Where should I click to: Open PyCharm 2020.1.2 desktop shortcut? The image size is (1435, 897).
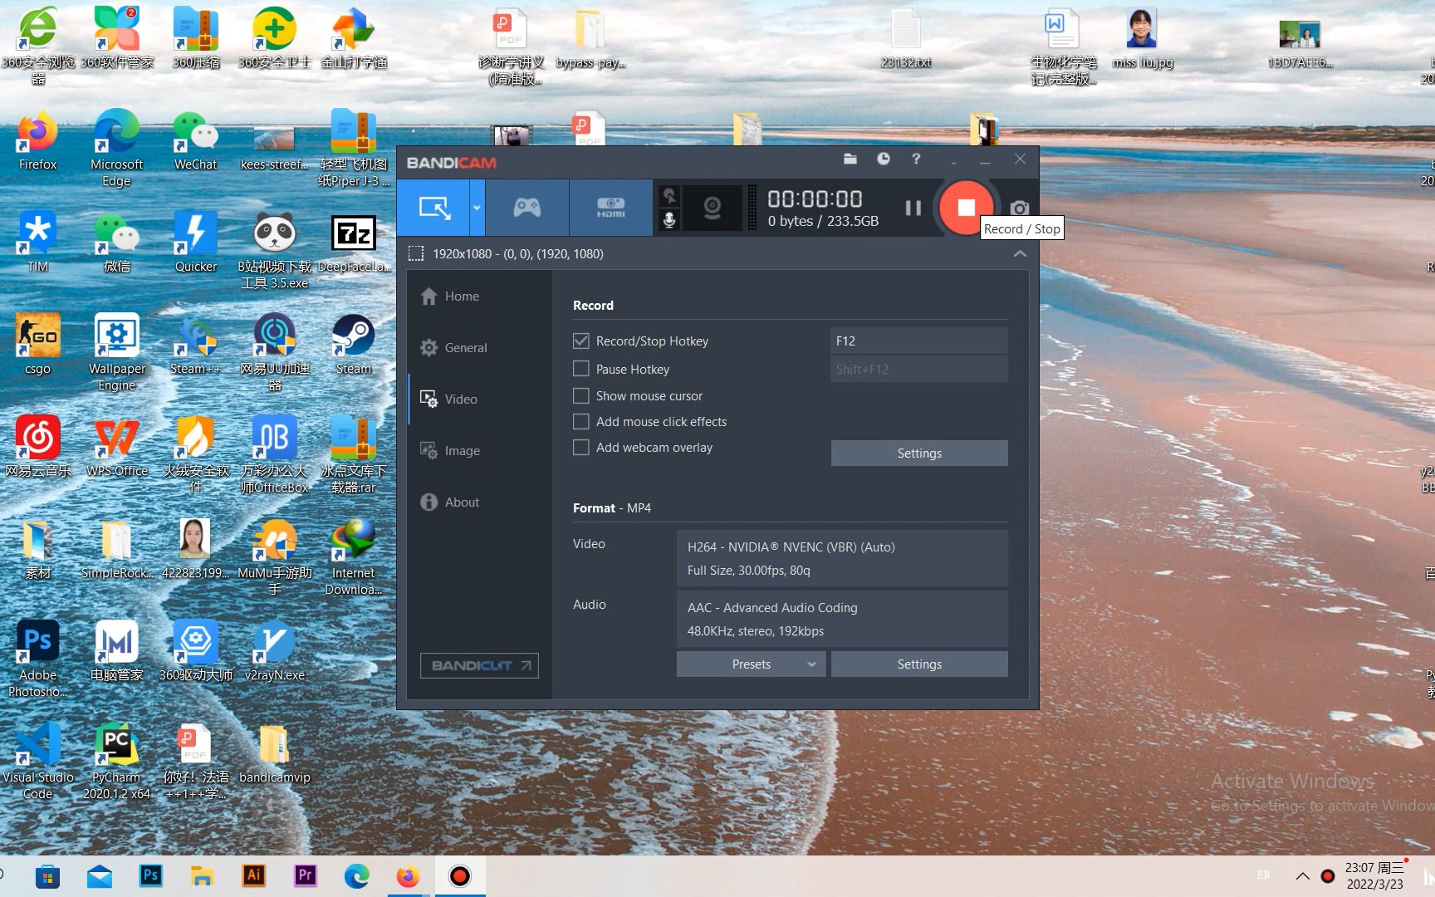tap(116, 761)
